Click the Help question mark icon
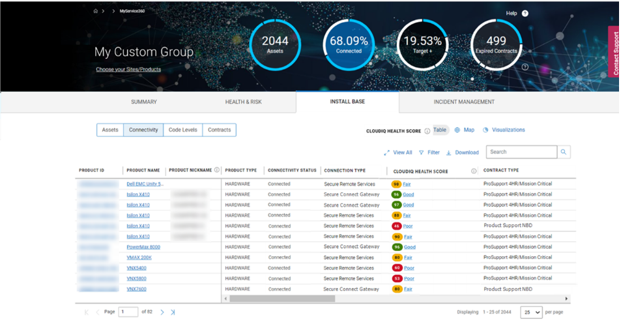 [x=525, y=13]
